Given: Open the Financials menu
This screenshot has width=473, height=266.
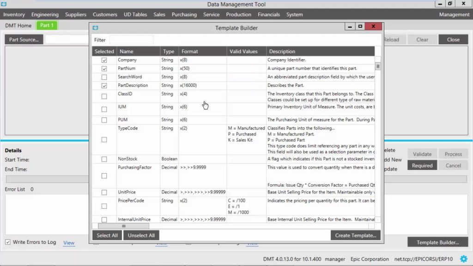Looking at the screenshot, I should coord(269,14).
